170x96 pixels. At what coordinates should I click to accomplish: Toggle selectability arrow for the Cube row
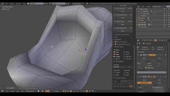point(167,20)
